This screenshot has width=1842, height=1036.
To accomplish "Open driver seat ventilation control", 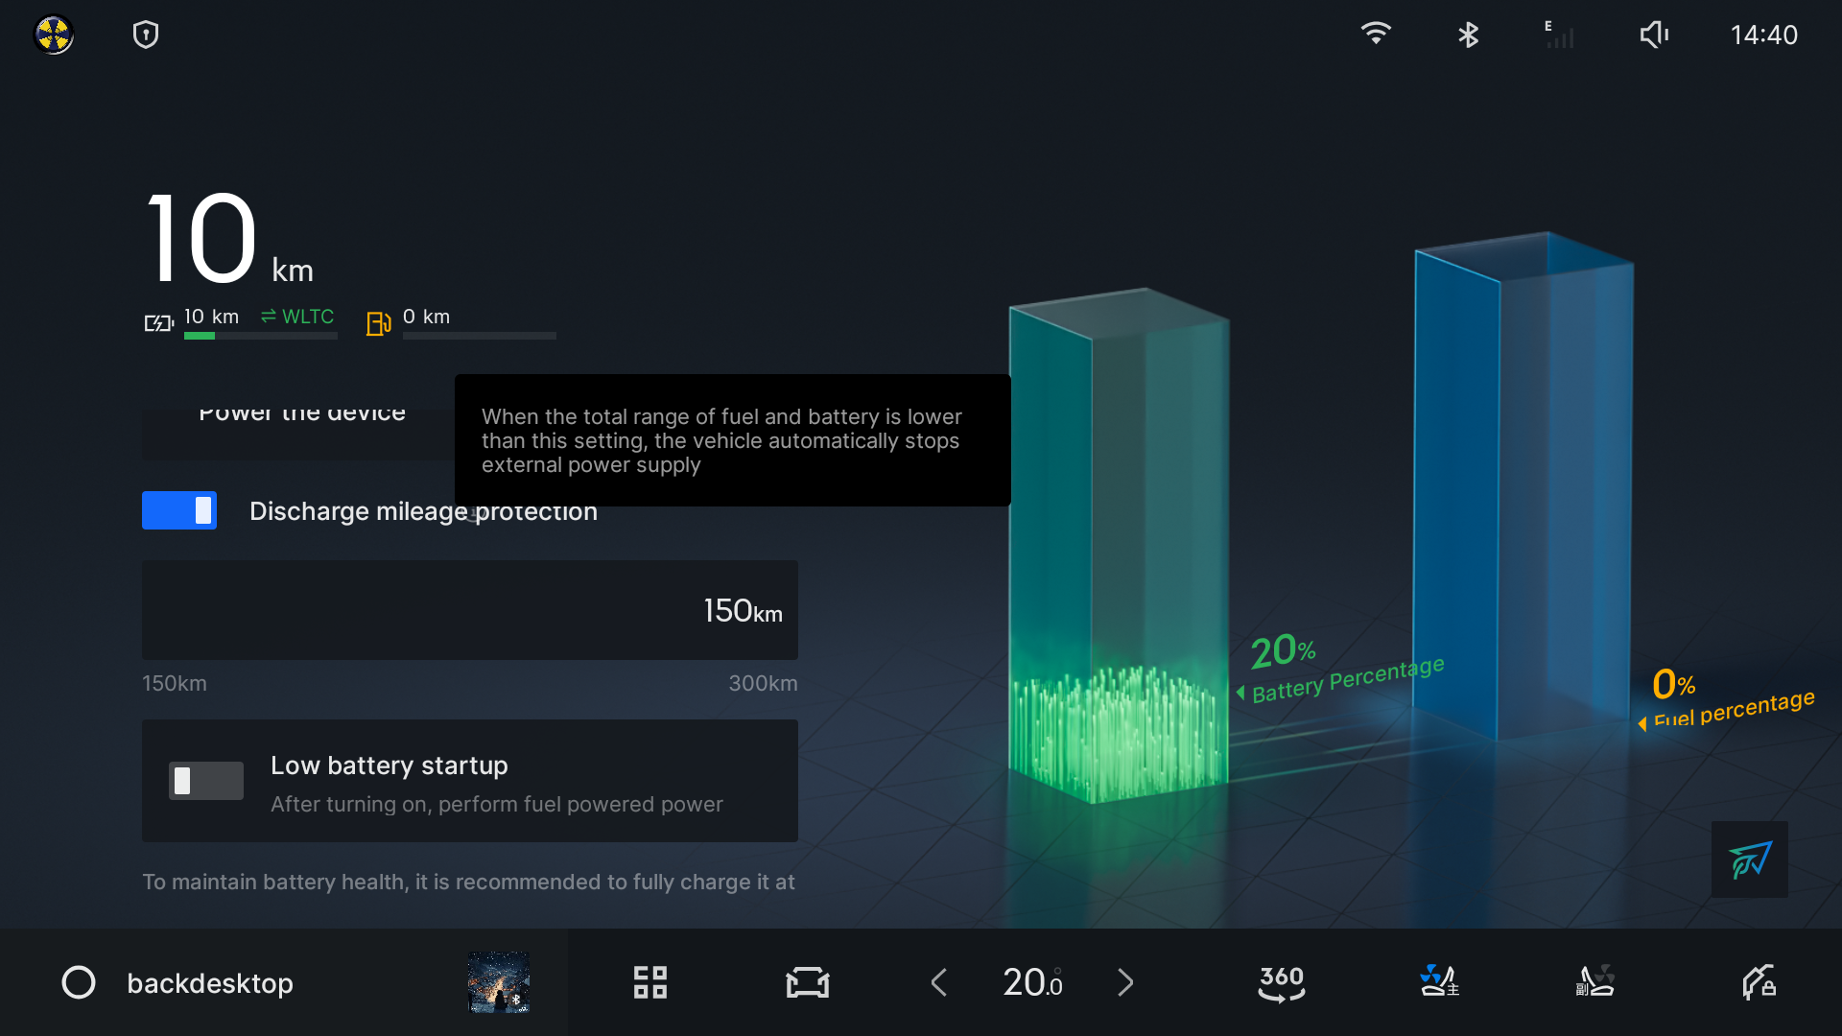I will (1438, 982).
